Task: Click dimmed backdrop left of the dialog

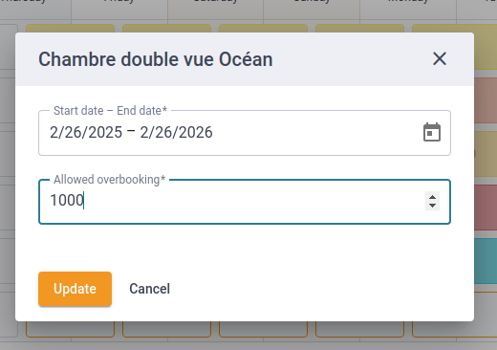Action: [8, 175]
